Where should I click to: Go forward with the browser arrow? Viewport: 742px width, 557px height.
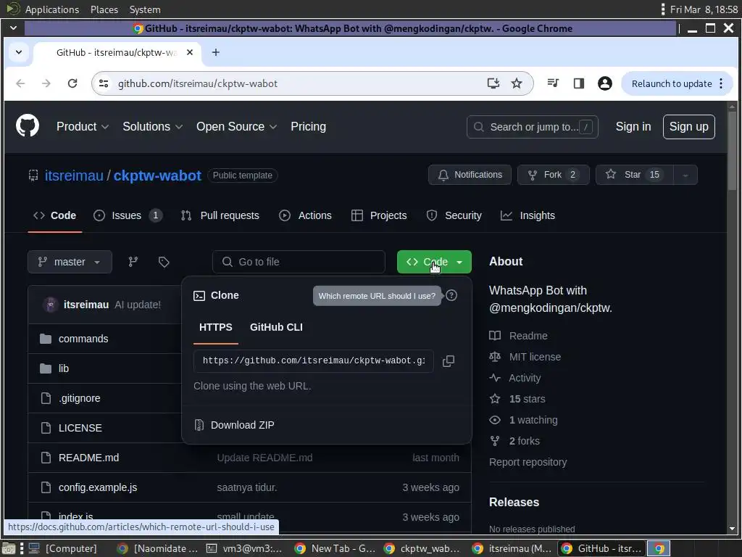pyautogui.click(x=46, y=83)
